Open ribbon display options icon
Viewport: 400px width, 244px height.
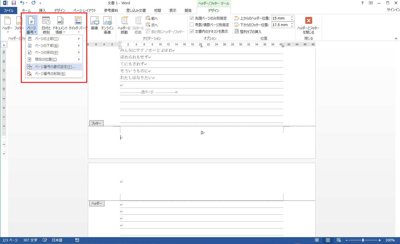point(371,3)
